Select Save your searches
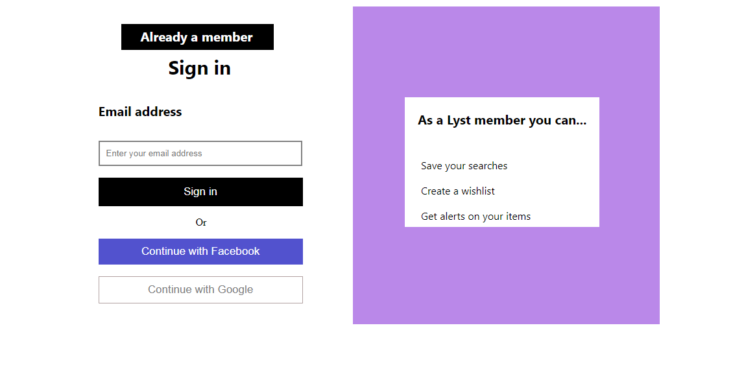The height and width of the screenshot is (391, 746). tap(464, 165)
